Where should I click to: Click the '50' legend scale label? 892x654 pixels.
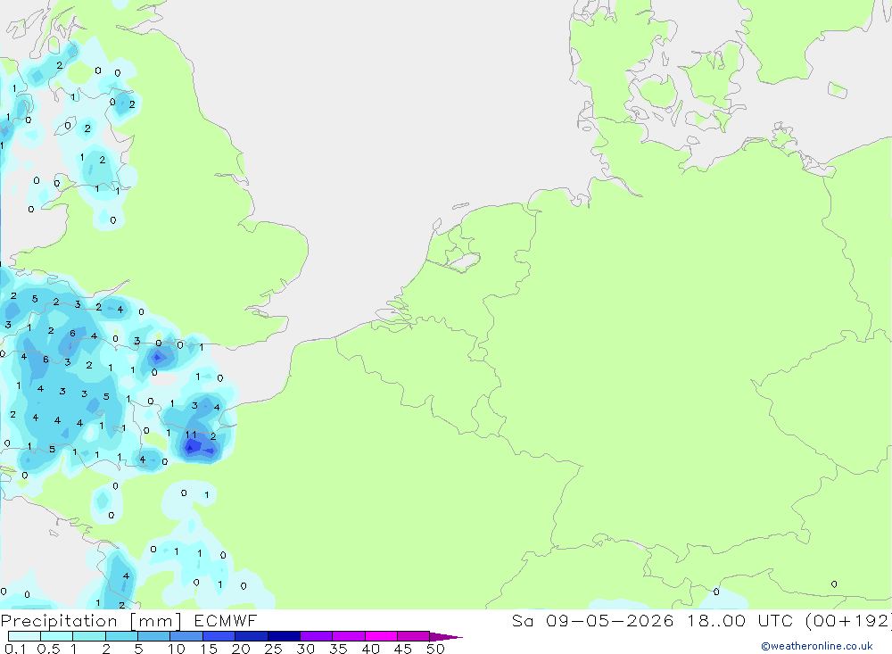coord(436,649)
